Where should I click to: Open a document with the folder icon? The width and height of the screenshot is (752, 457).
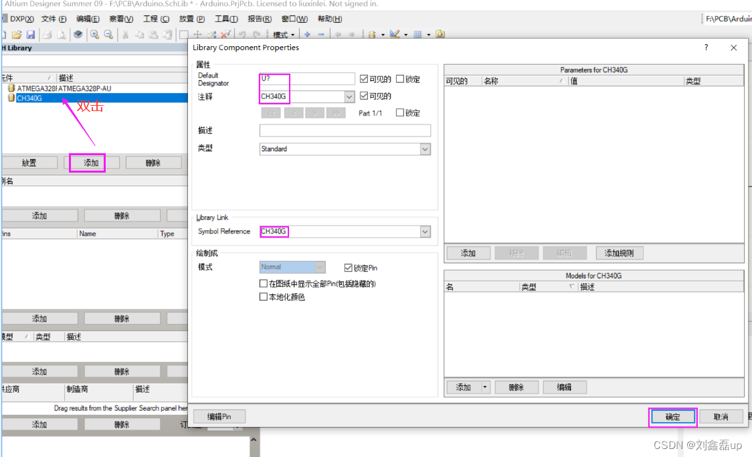coord(17,35)
